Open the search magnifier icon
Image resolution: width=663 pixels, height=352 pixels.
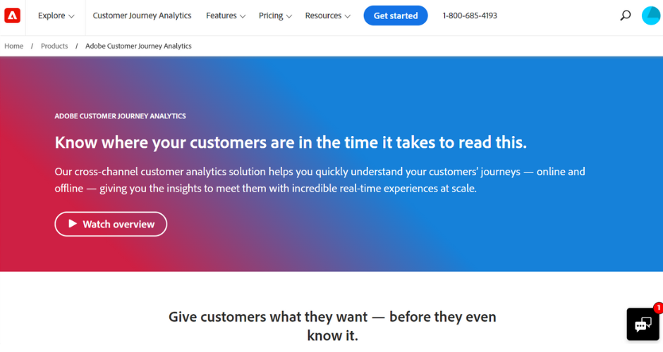pyautogui.click(x=625, y=15)
